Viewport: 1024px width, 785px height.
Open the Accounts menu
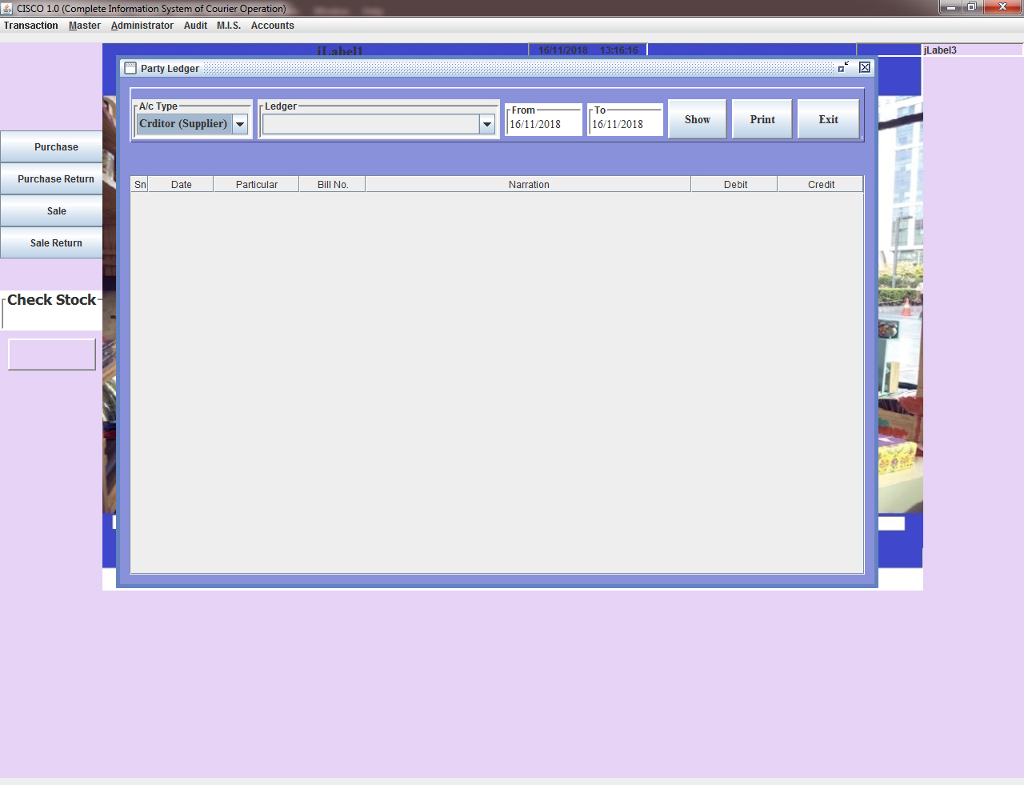click(272, 26)
